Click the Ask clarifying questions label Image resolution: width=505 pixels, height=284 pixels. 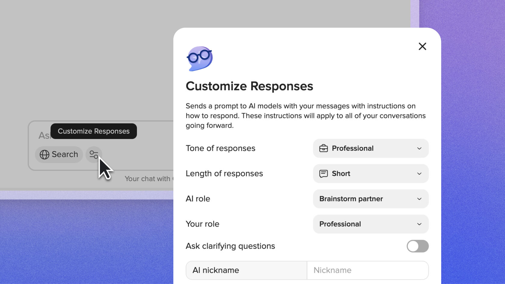[x=230, y=246]
